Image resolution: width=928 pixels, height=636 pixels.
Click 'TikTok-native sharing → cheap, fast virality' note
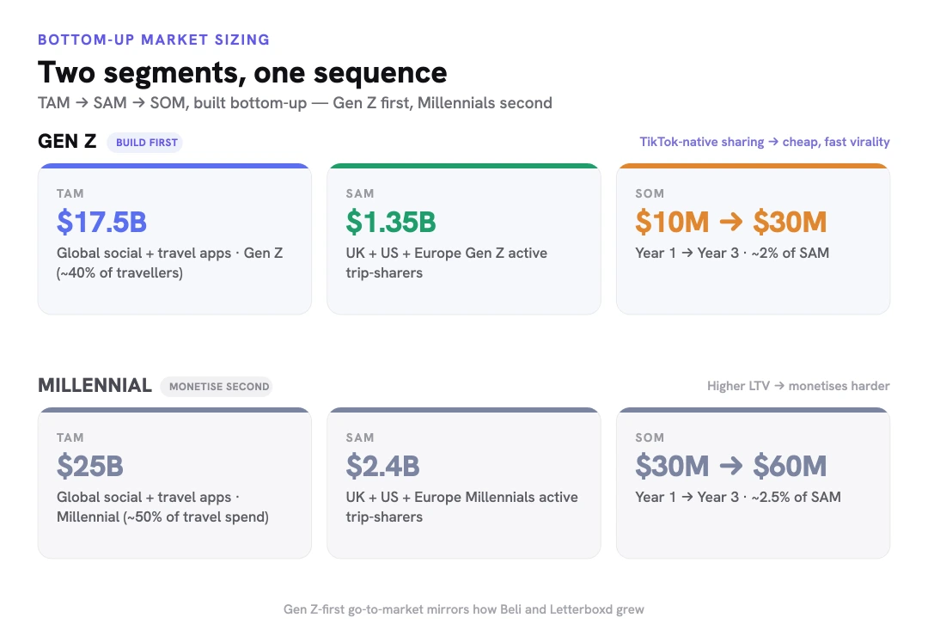[765, 142]
